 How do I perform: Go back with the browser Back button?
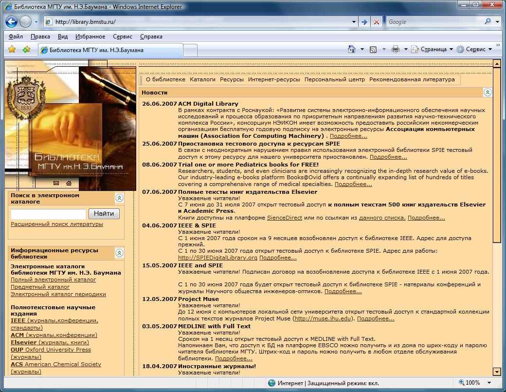tap(11, 21)
